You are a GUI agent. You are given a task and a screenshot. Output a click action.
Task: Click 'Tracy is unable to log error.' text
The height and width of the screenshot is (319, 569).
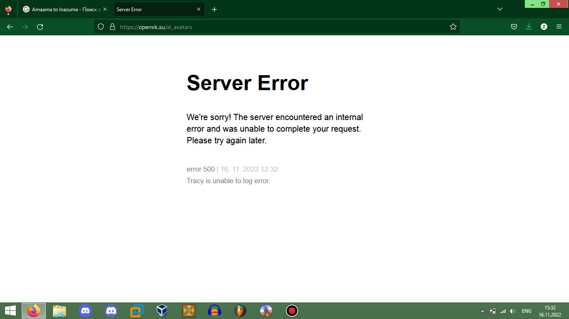(228, 181)
